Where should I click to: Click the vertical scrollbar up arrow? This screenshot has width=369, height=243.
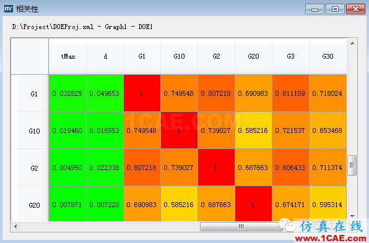(352, 43)
